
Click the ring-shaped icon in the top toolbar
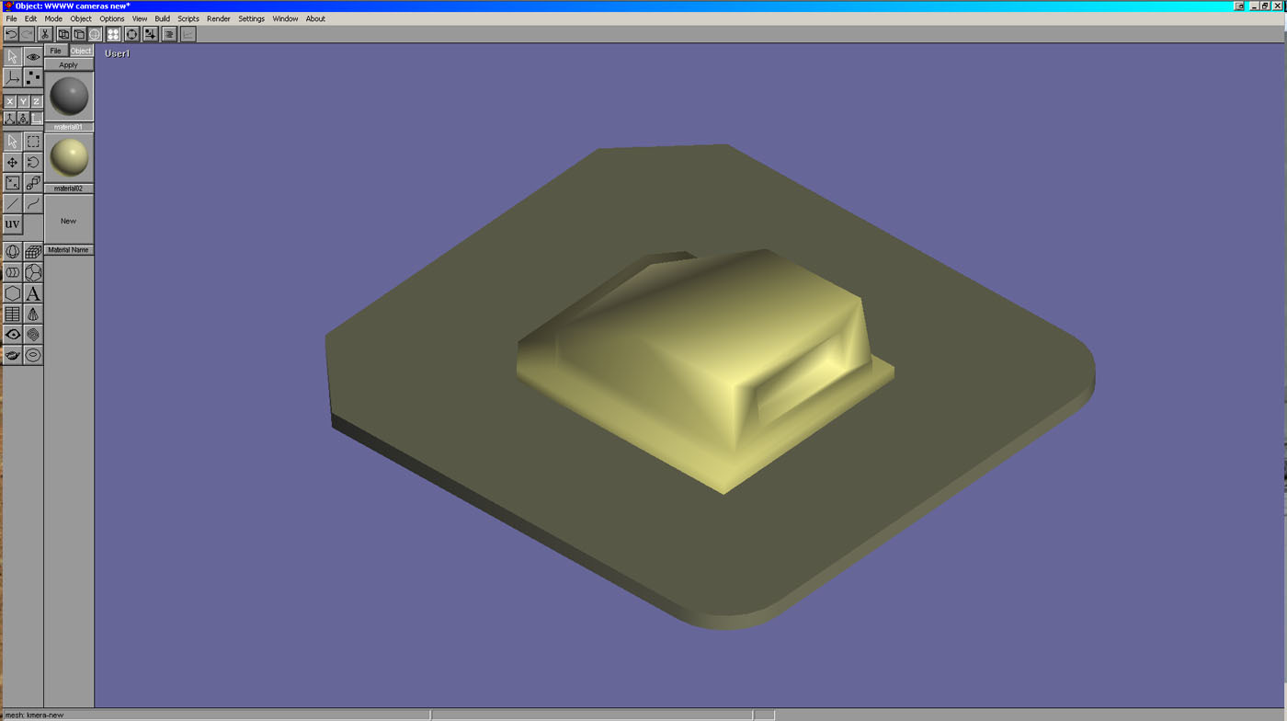point(132,34)
